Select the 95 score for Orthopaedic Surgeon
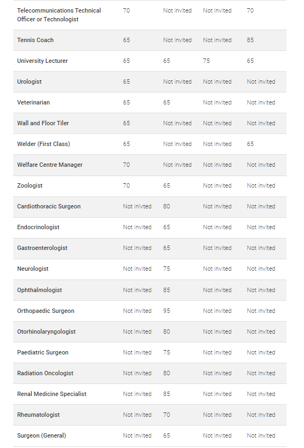The image size is (304, 448). [x=167, y=311]
